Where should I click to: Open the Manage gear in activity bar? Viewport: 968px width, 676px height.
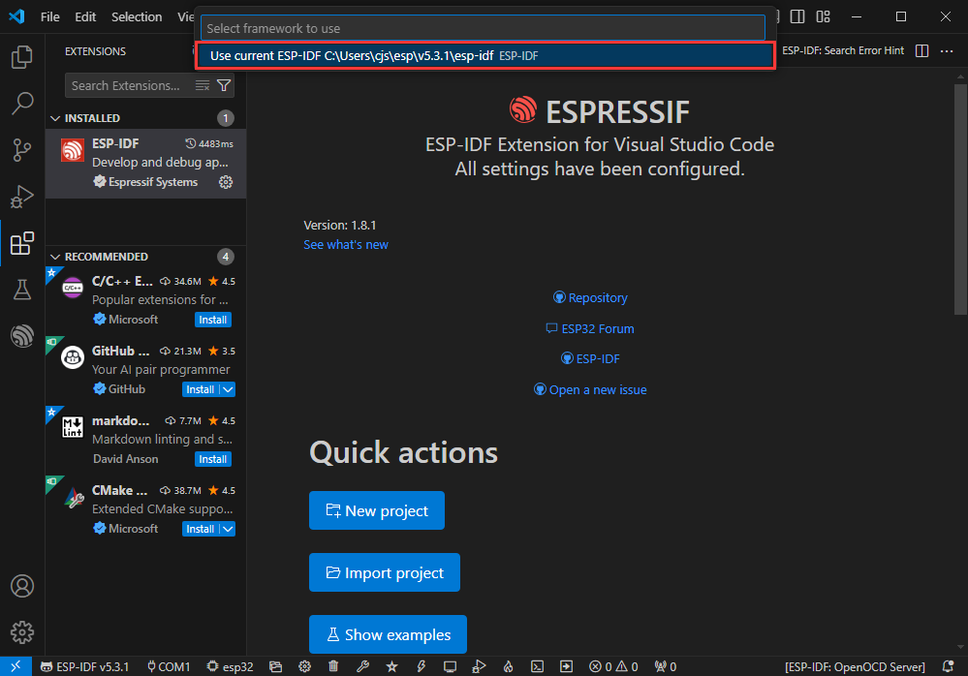point(21,632)
